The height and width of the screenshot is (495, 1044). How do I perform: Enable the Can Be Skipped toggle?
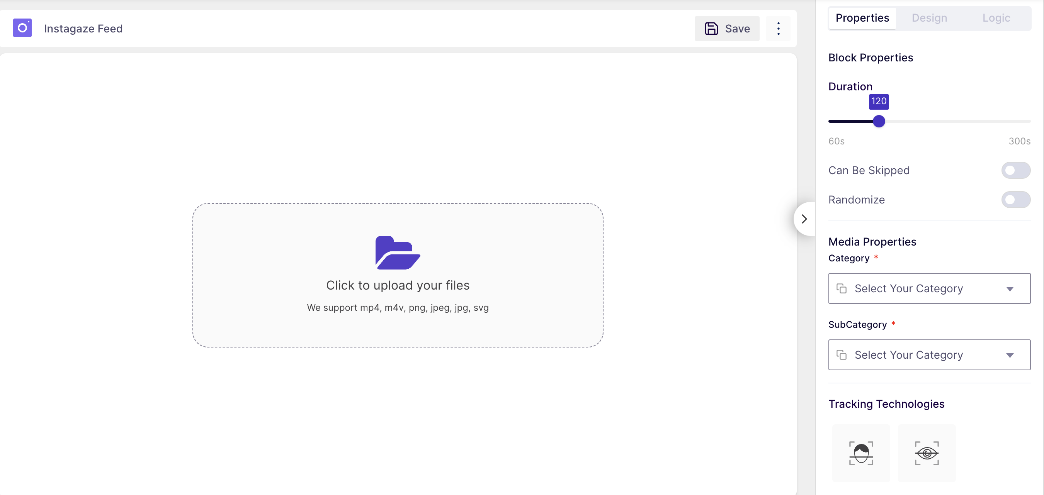[x=1015, y=170]
